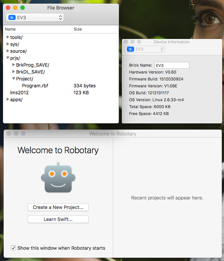The image size is (224, 261).
Task: Select the lms2012 file row
Action: (61, 92)
